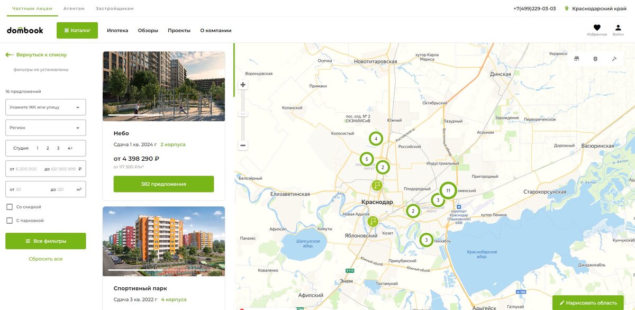This screenshot has height=310, width=635.
Task: Select flag marker near Яблоновский
Action: tap(373, 221)
